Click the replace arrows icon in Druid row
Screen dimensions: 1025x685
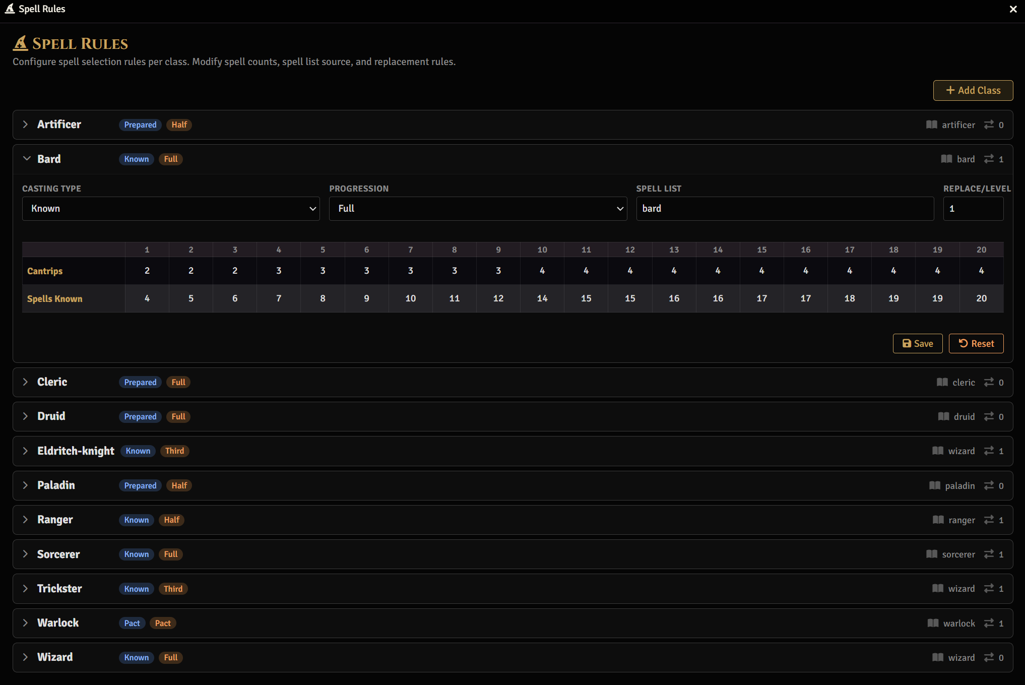(x=989, y=416)
